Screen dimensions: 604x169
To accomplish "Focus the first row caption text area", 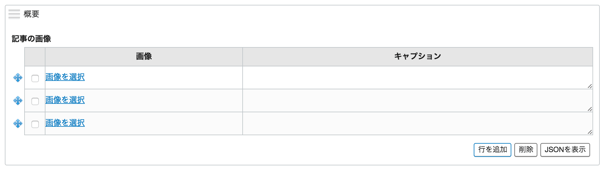I will (x=417, y=78).
